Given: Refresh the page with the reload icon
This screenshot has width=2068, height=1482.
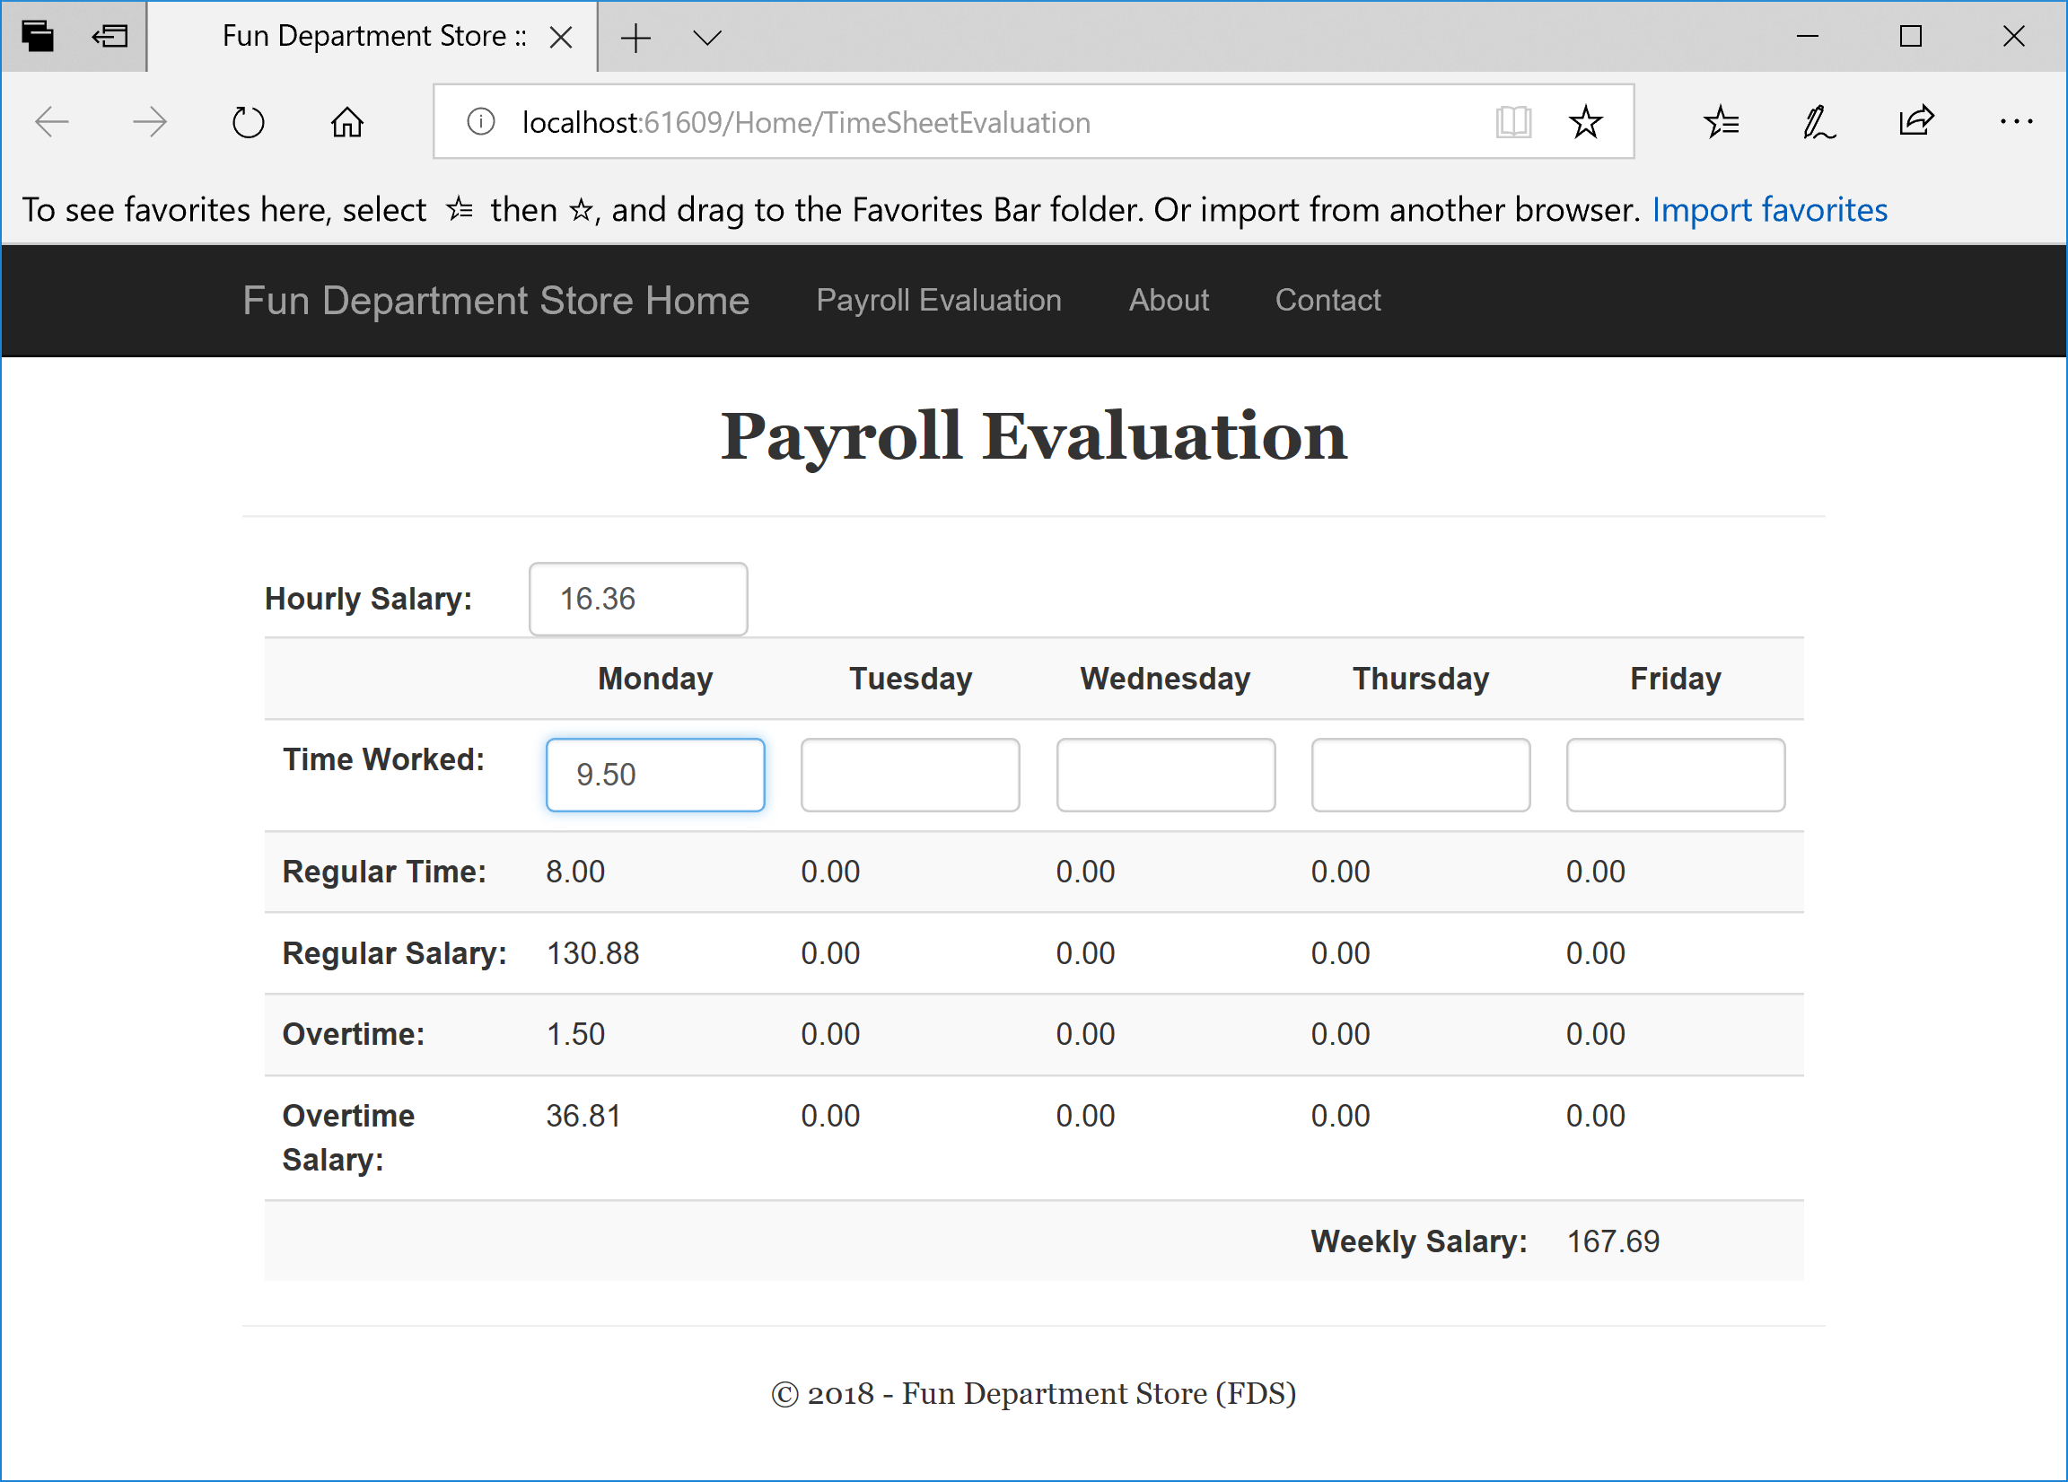Looking at the screenshot, I should pos(248,122).
